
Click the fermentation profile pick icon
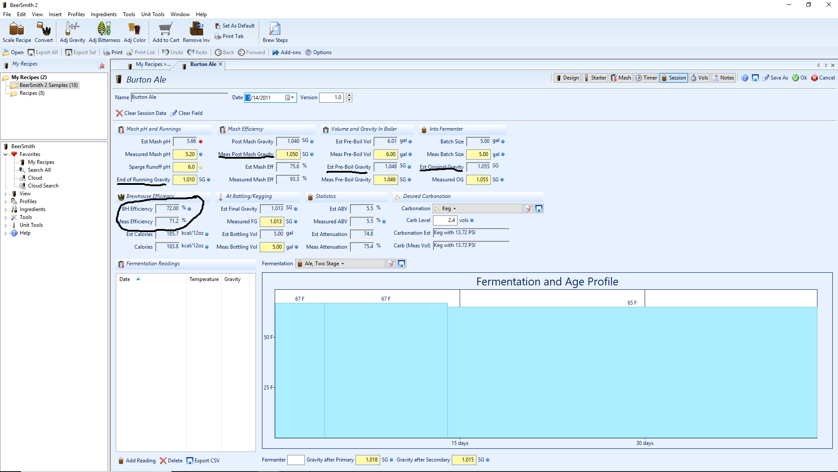(391, 264)
